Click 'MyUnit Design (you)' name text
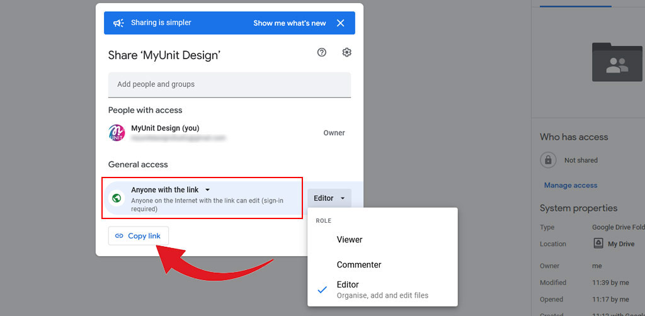The width and height of the screenshot is (645, 316). point(165,128)
